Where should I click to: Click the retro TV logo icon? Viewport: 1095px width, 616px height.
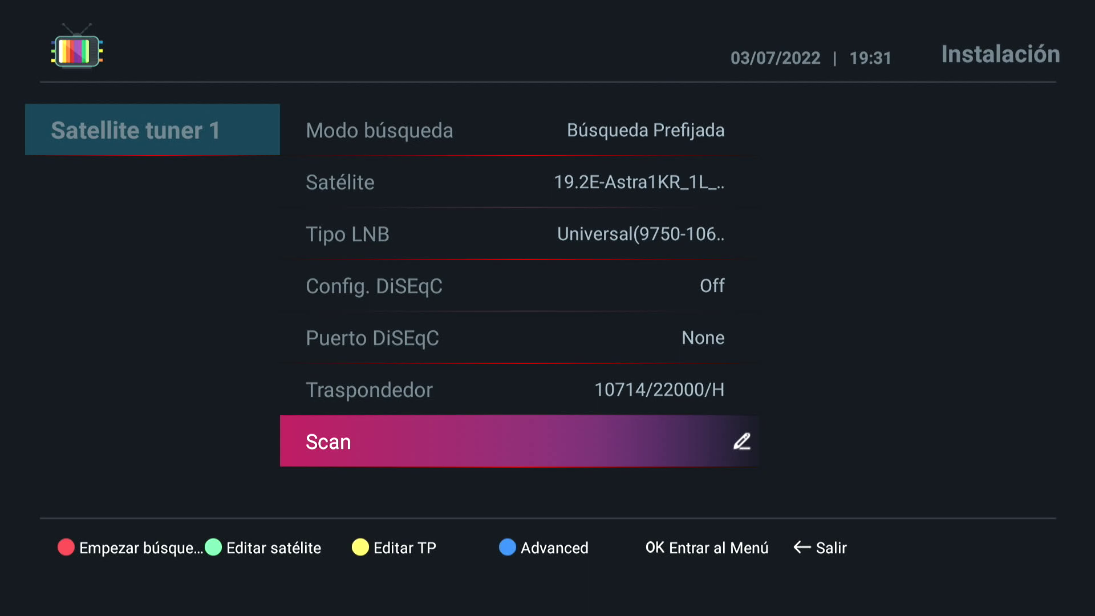(x=77, y=48)
